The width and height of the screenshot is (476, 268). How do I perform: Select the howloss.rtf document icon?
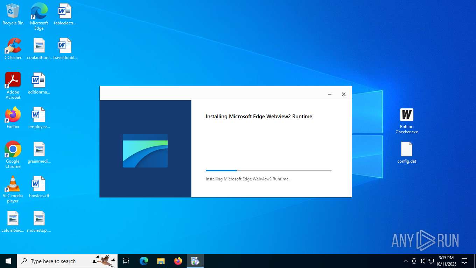[x=39, y=187]
